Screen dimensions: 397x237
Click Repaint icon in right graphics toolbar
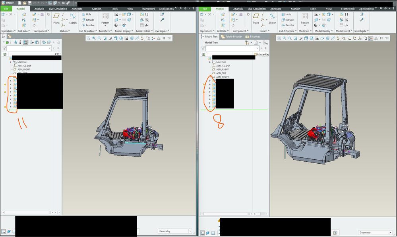[x=295, y=38]
